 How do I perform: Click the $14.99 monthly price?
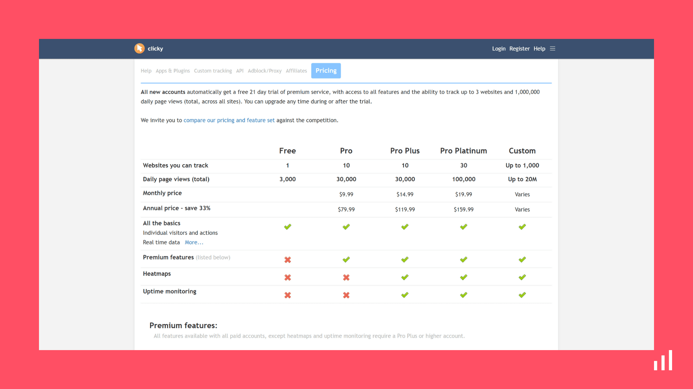[405, 194]
